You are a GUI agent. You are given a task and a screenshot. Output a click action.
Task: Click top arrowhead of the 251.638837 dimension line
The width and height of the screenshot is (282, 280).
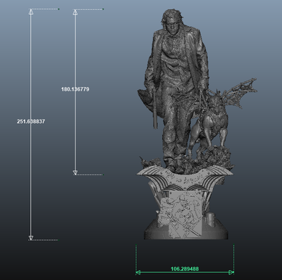pos(31,12)
